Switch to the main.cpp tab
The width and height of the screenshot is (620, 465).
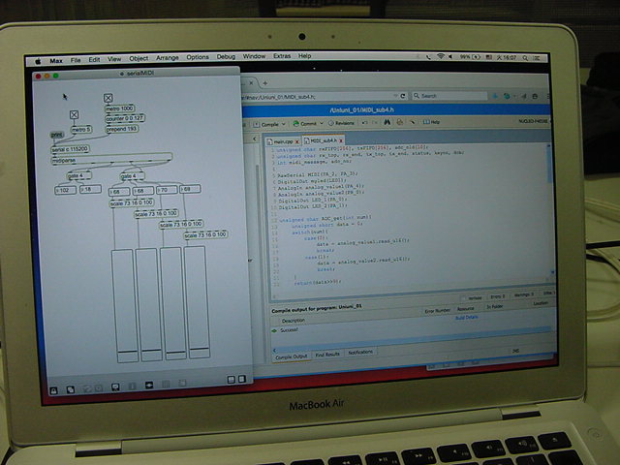[283, 141]
